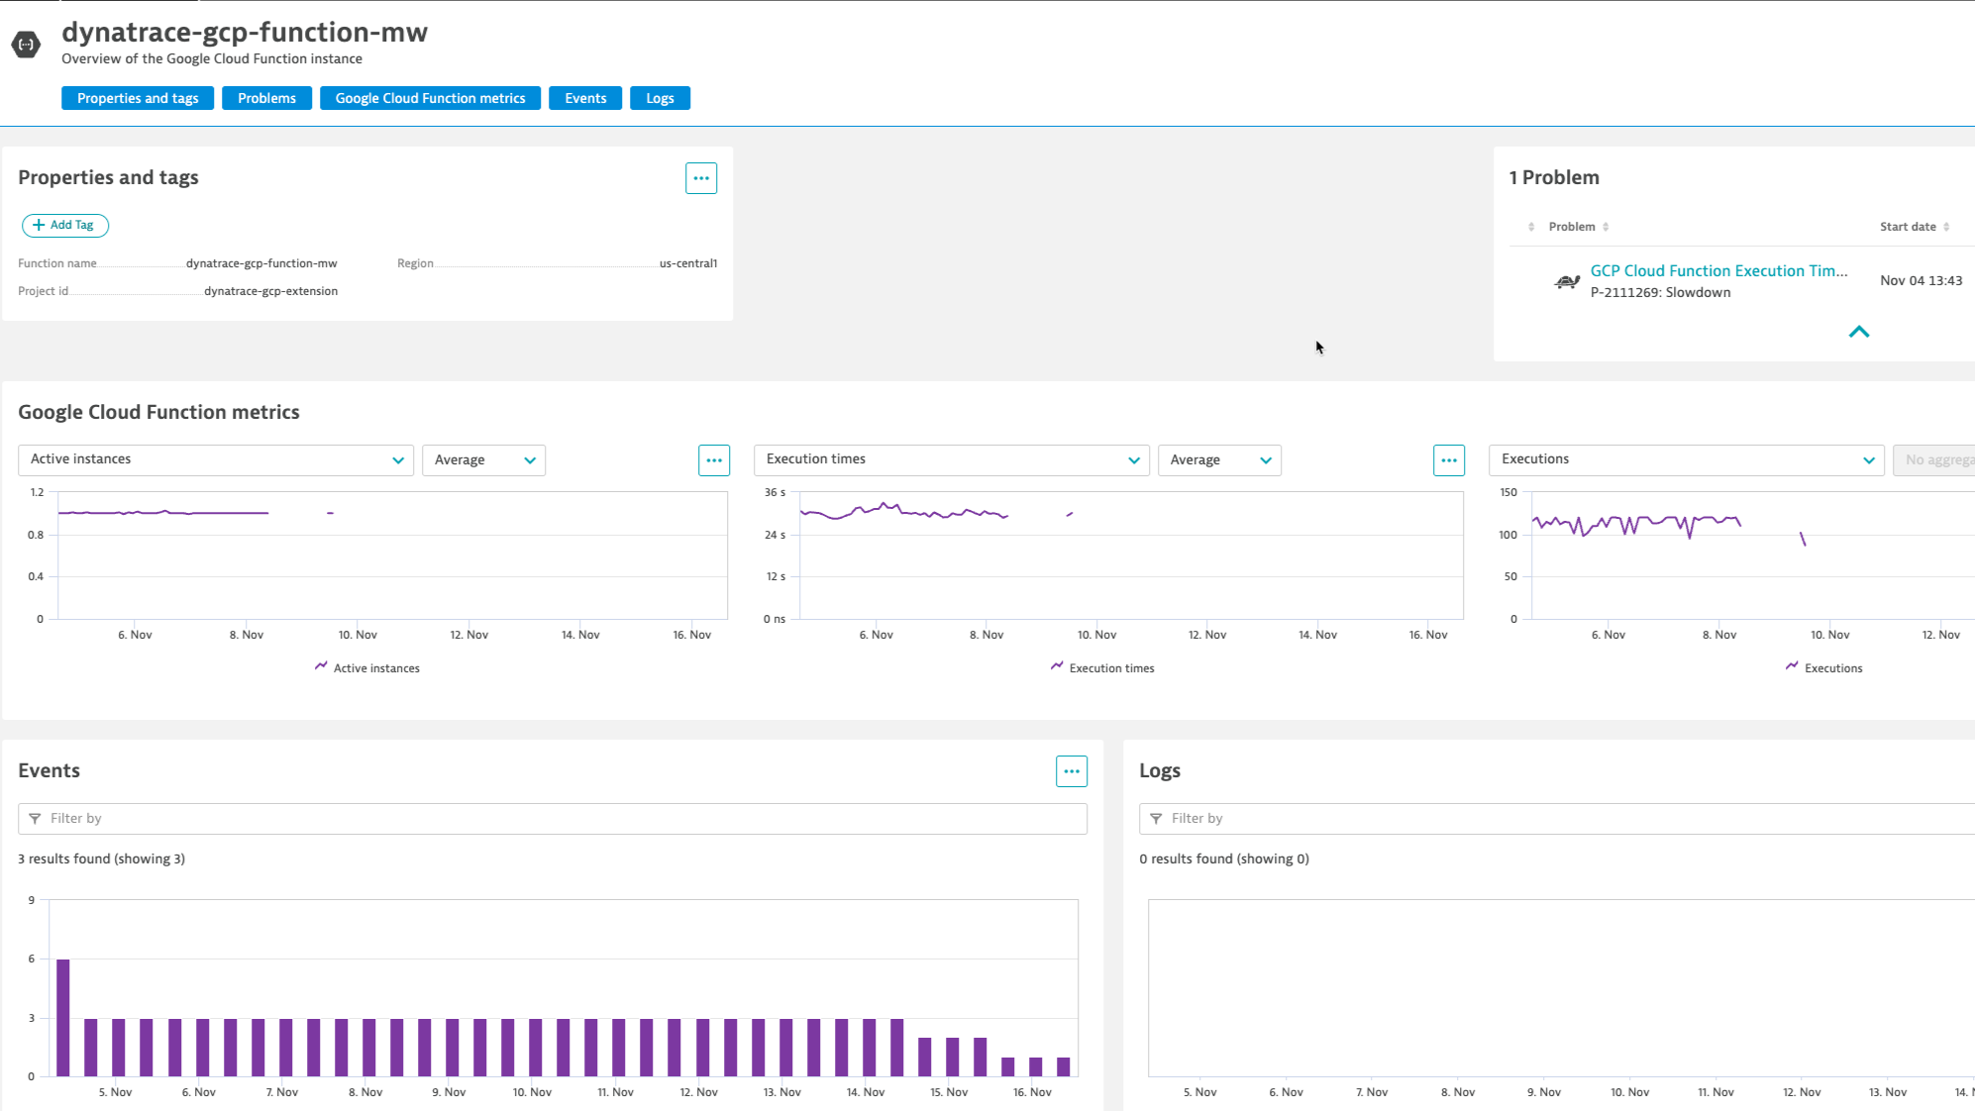Open Average aggregation dropdown for Active instances

coord(483,460)
